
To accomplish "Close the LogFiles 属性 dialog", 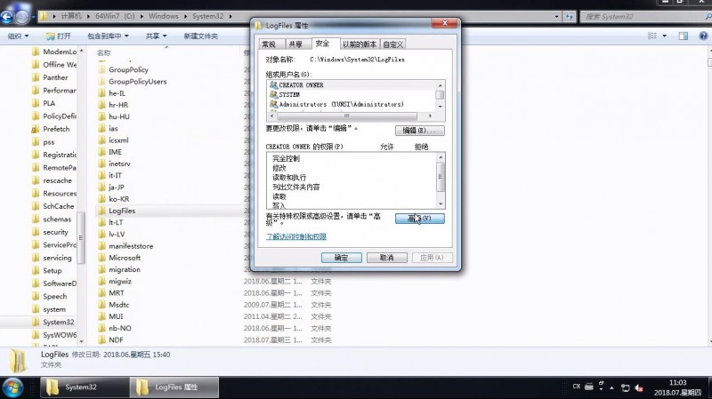I will click(444, 23).
